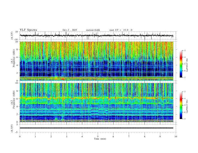198x153 pixels.
Task: Click the ch.1 spectrogram panel
Action: (x=96, y=61)
